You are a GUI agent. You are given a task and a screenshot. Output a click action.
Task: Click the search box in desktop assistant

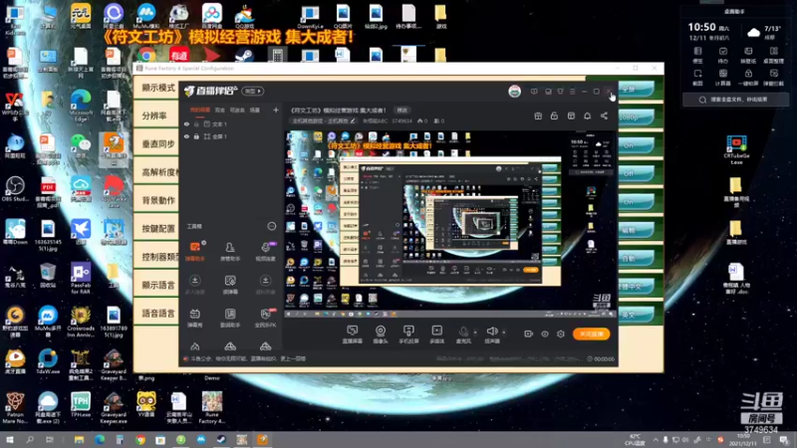[736, 100]
